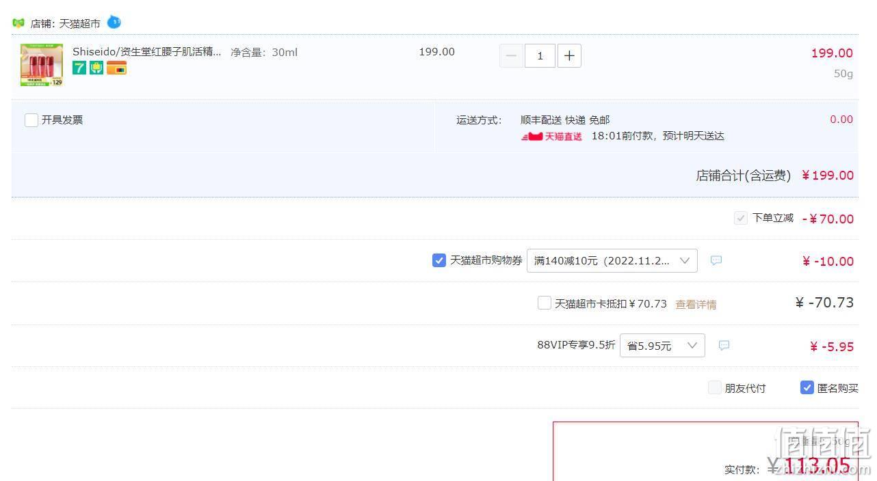Open the 查看详情 link
877x481 pixels.
[696, 304]
